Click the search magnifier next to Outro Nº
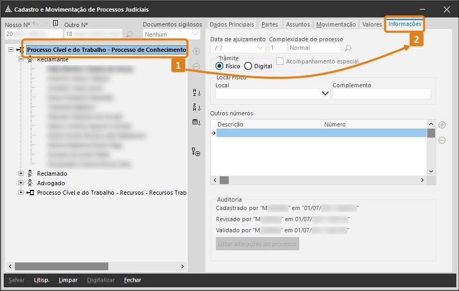459x291 pixels. [129, 34]
